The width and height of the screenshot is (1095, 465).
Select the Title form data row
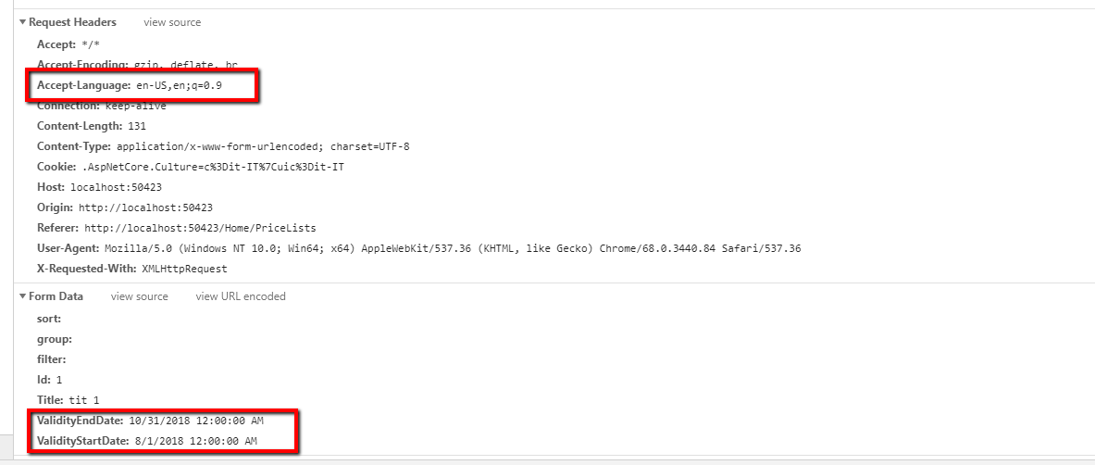[x=68, y=400]
